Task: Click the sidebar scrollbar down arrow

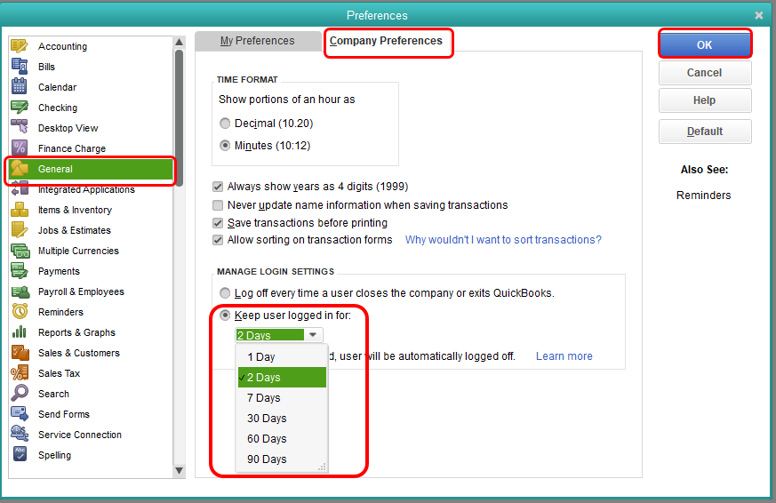Action: (x=179, y=470)
